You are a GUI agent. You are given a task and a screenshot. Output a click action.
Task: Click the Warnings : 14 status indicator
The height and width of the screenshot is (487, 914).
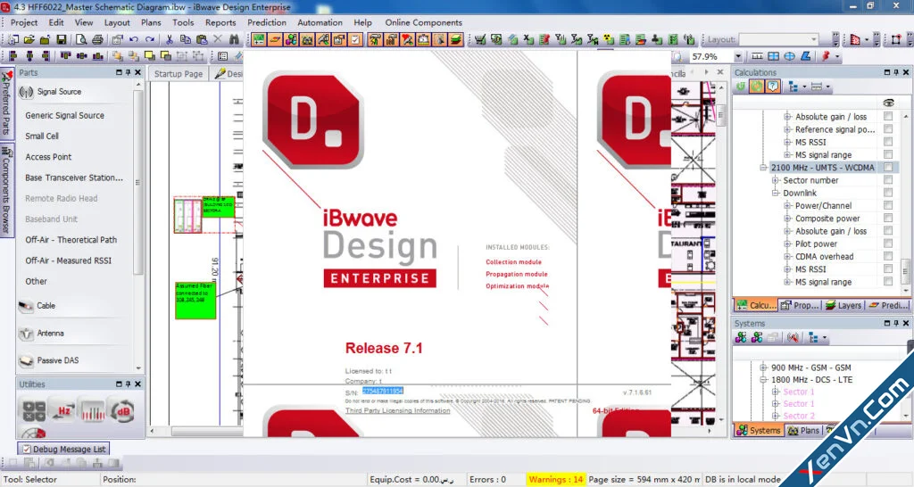(555, 480)
